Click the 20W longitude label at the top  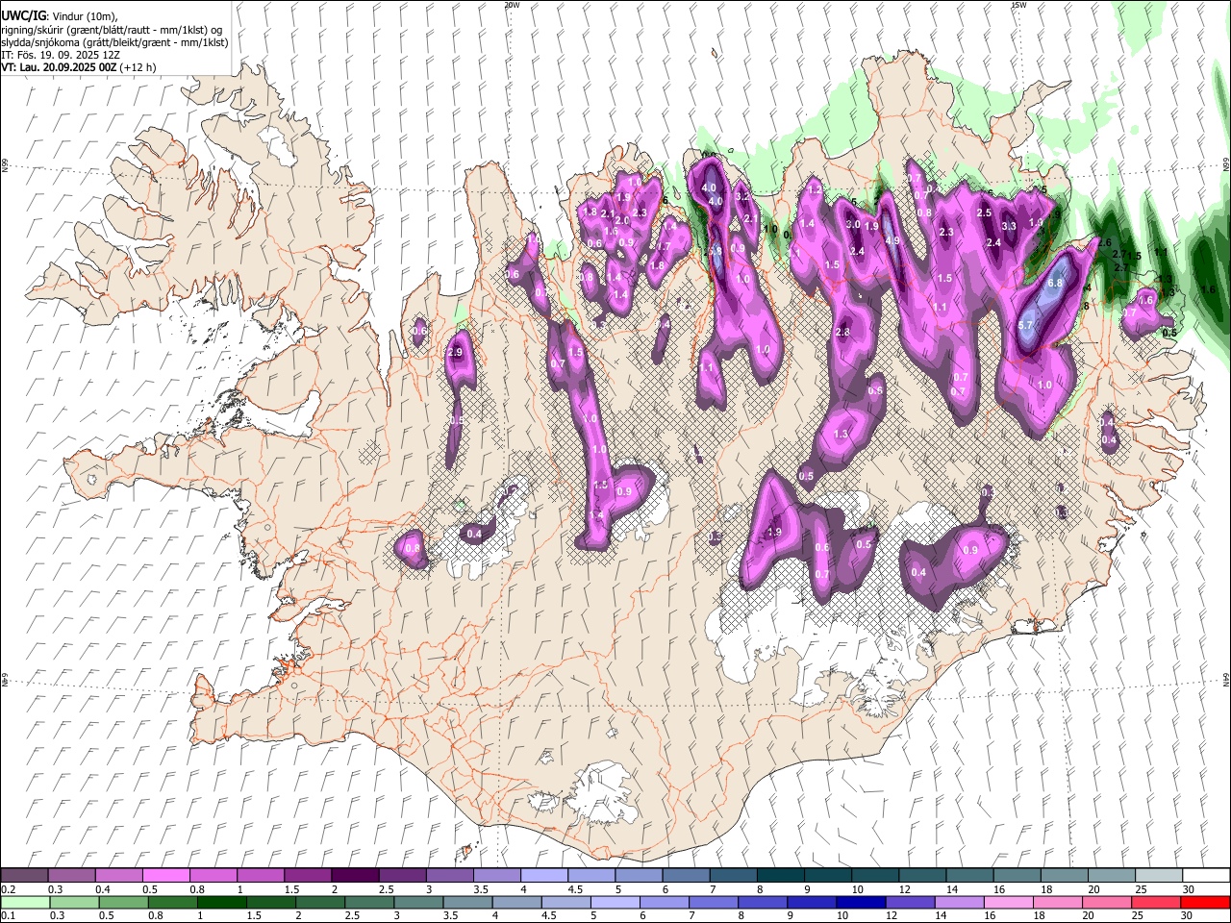tap(512, 5)
